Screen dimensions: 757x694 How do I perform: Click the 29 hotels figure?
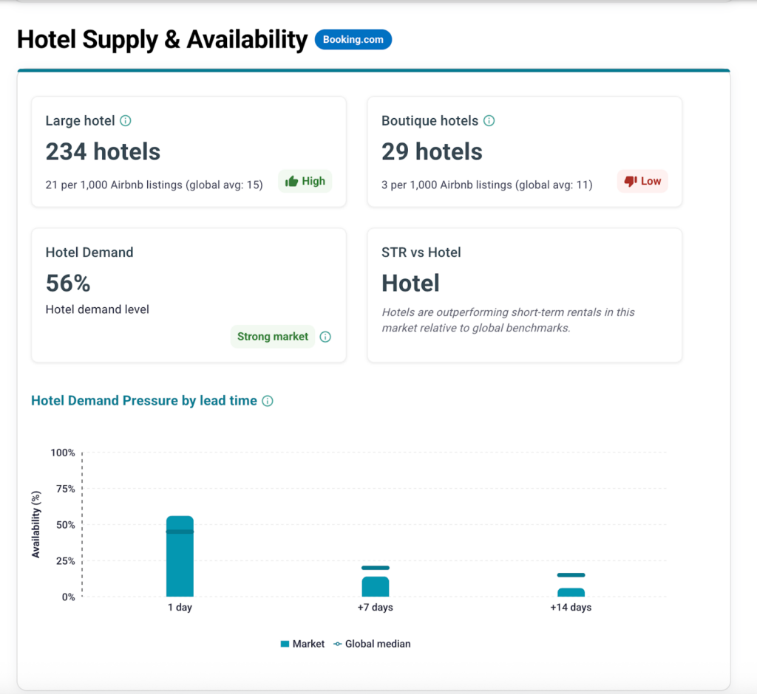tap(432, 151)
